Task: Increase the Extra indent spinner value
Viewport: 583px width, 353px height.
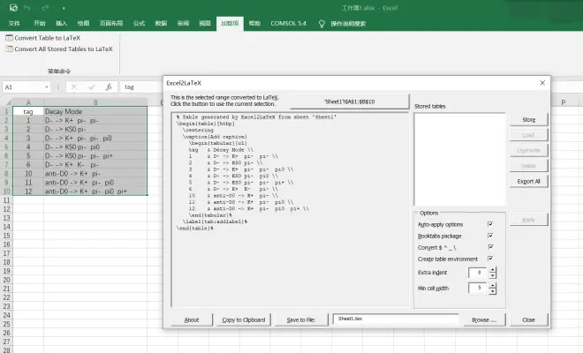Action: click(x=493, y=270)
